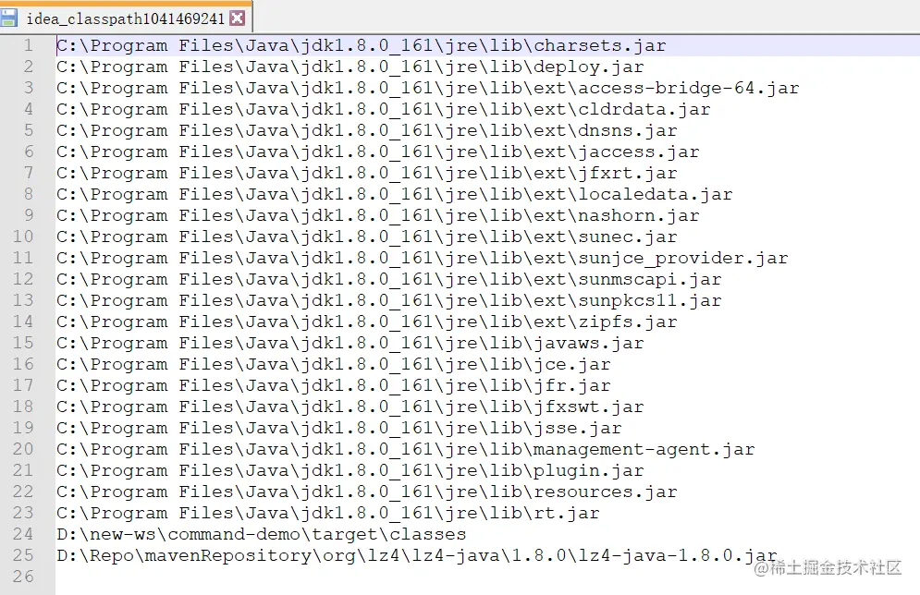Select the idea_classpath1041469241 file tab
The image size is (920, 595).
click(x=125, y=18)
